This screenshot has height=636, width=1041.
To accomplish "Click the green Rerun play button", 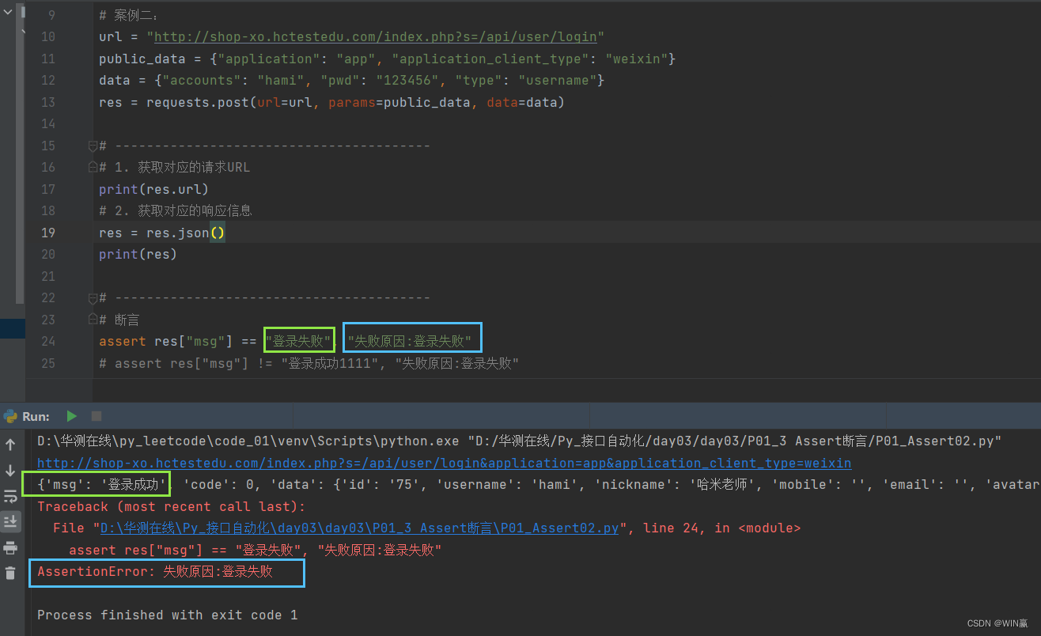I will (72, 416).
